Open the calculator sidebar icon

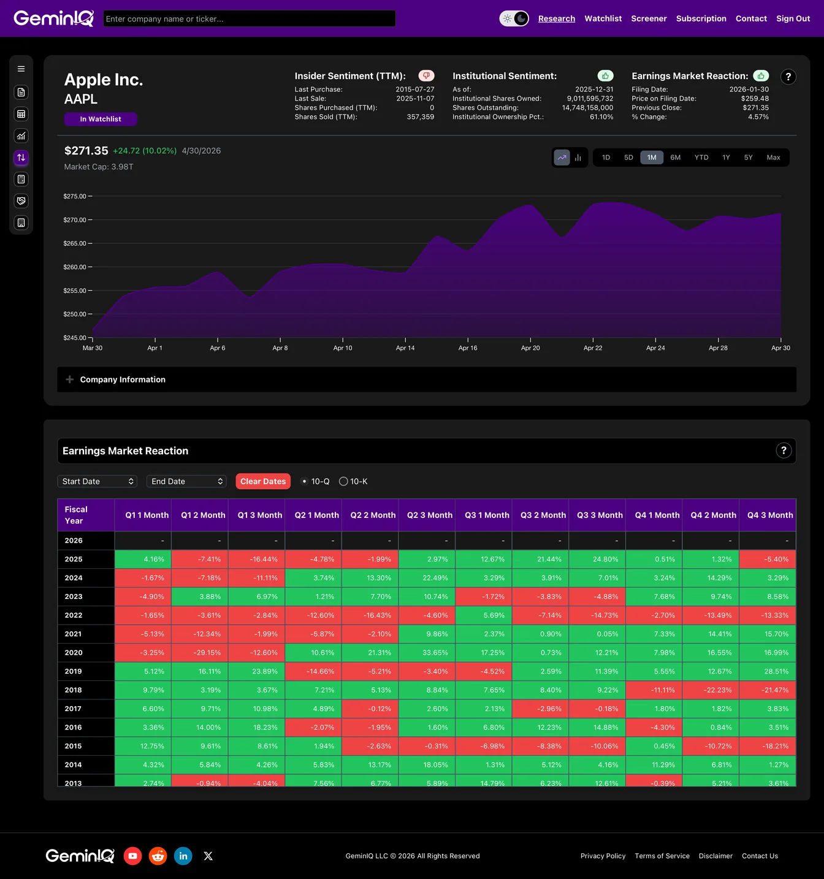tap(21, 179)
